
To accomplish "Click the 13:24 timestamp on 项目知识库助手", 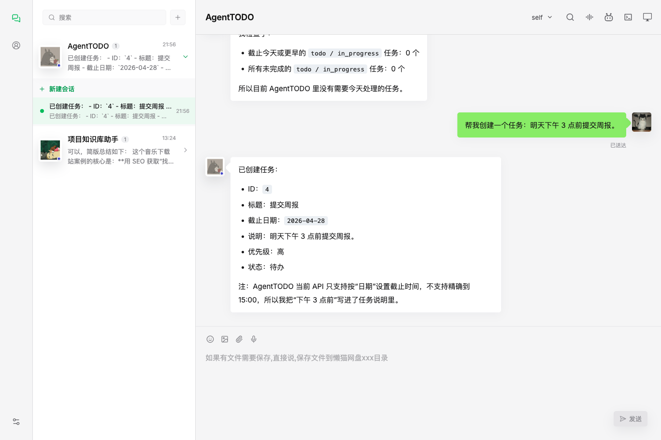I will click(169, 138).
